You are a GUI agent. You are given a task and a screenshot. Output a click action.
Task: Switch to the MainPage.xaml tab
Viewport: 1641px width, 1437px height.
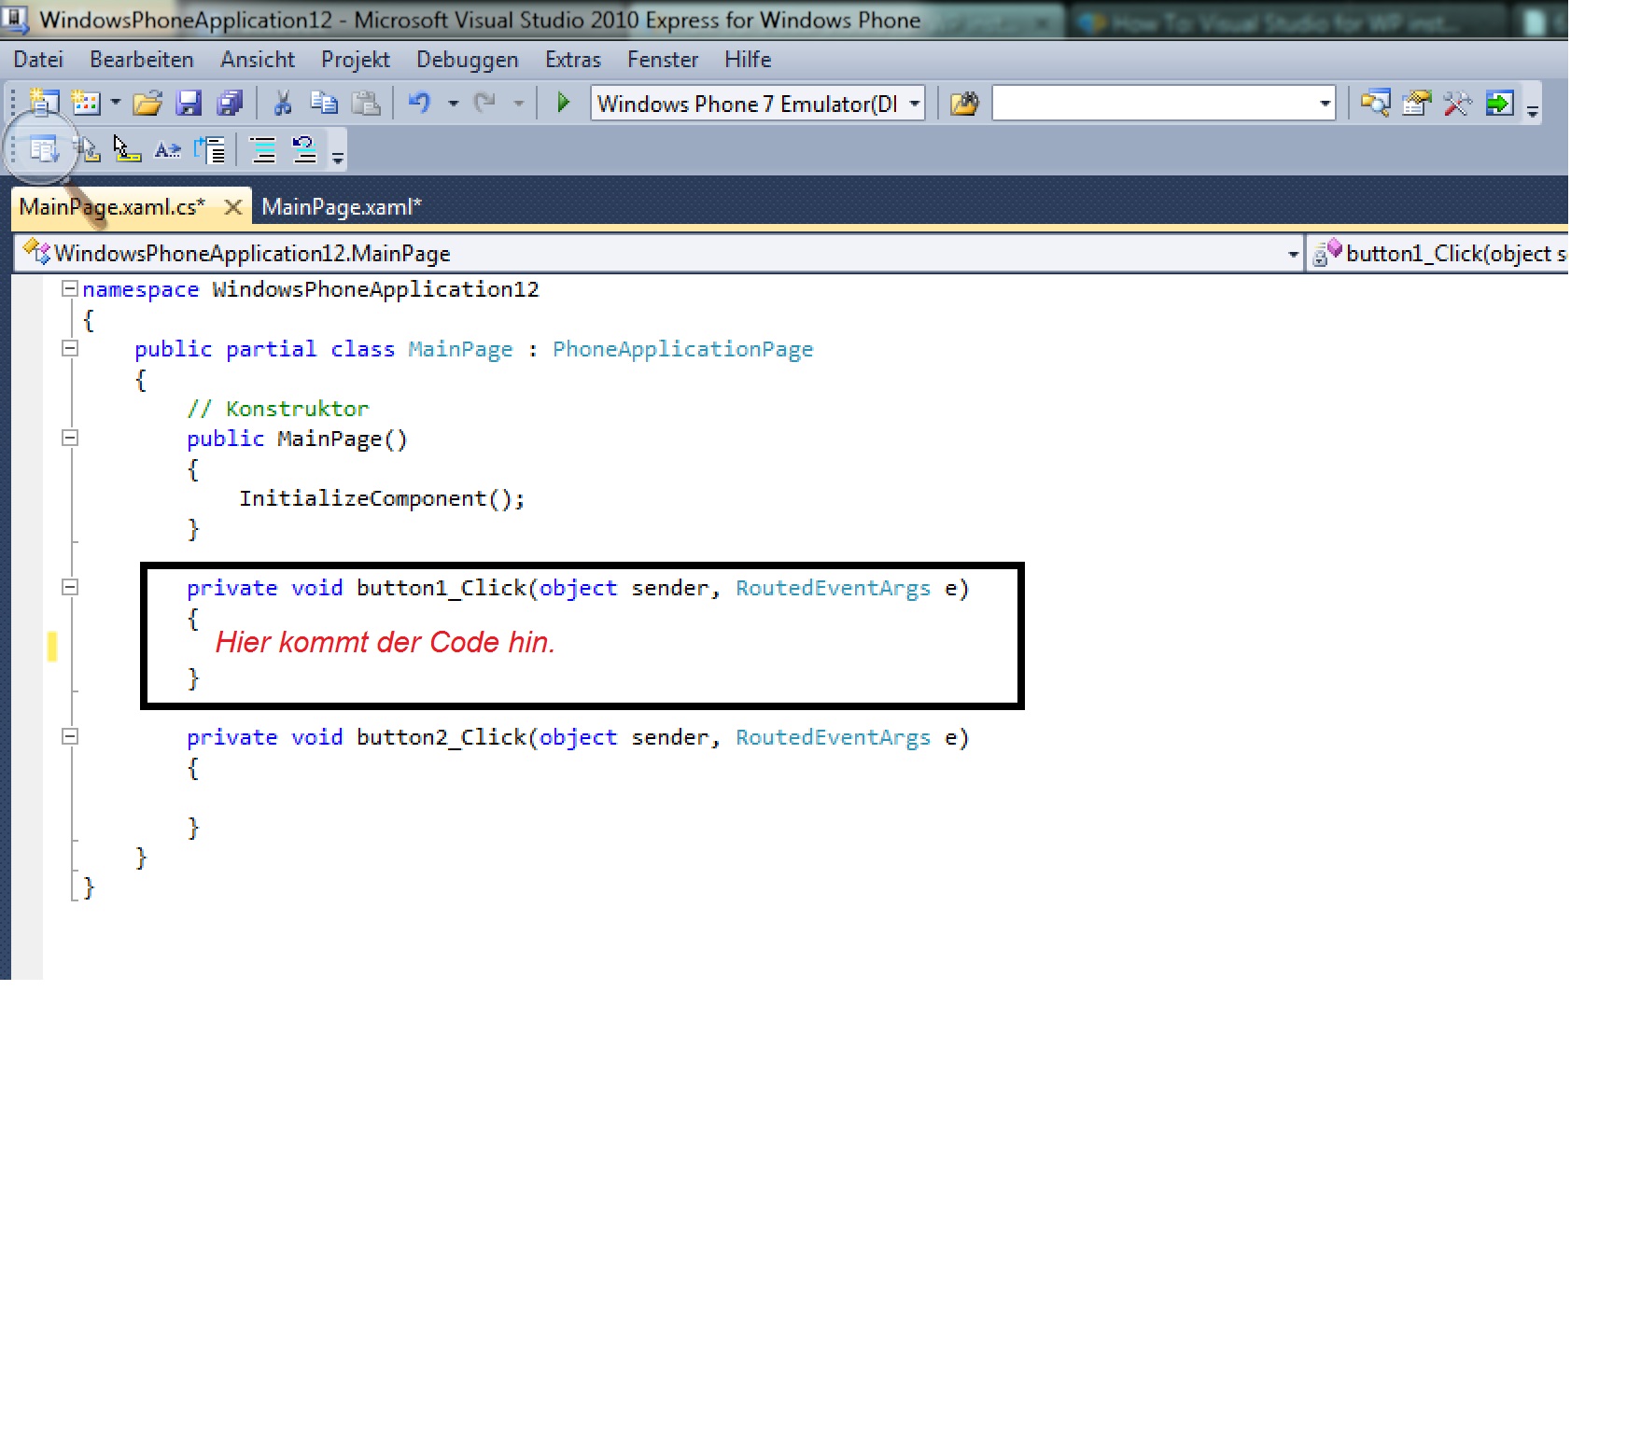[x=342, y=207]
